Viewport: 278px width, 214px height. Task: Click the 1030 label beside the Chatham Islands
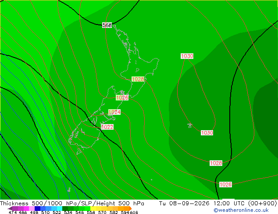tap(207, 133)
